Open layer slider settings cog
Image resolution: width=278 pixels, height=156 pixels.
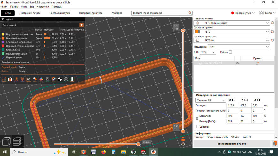[183, 144]
